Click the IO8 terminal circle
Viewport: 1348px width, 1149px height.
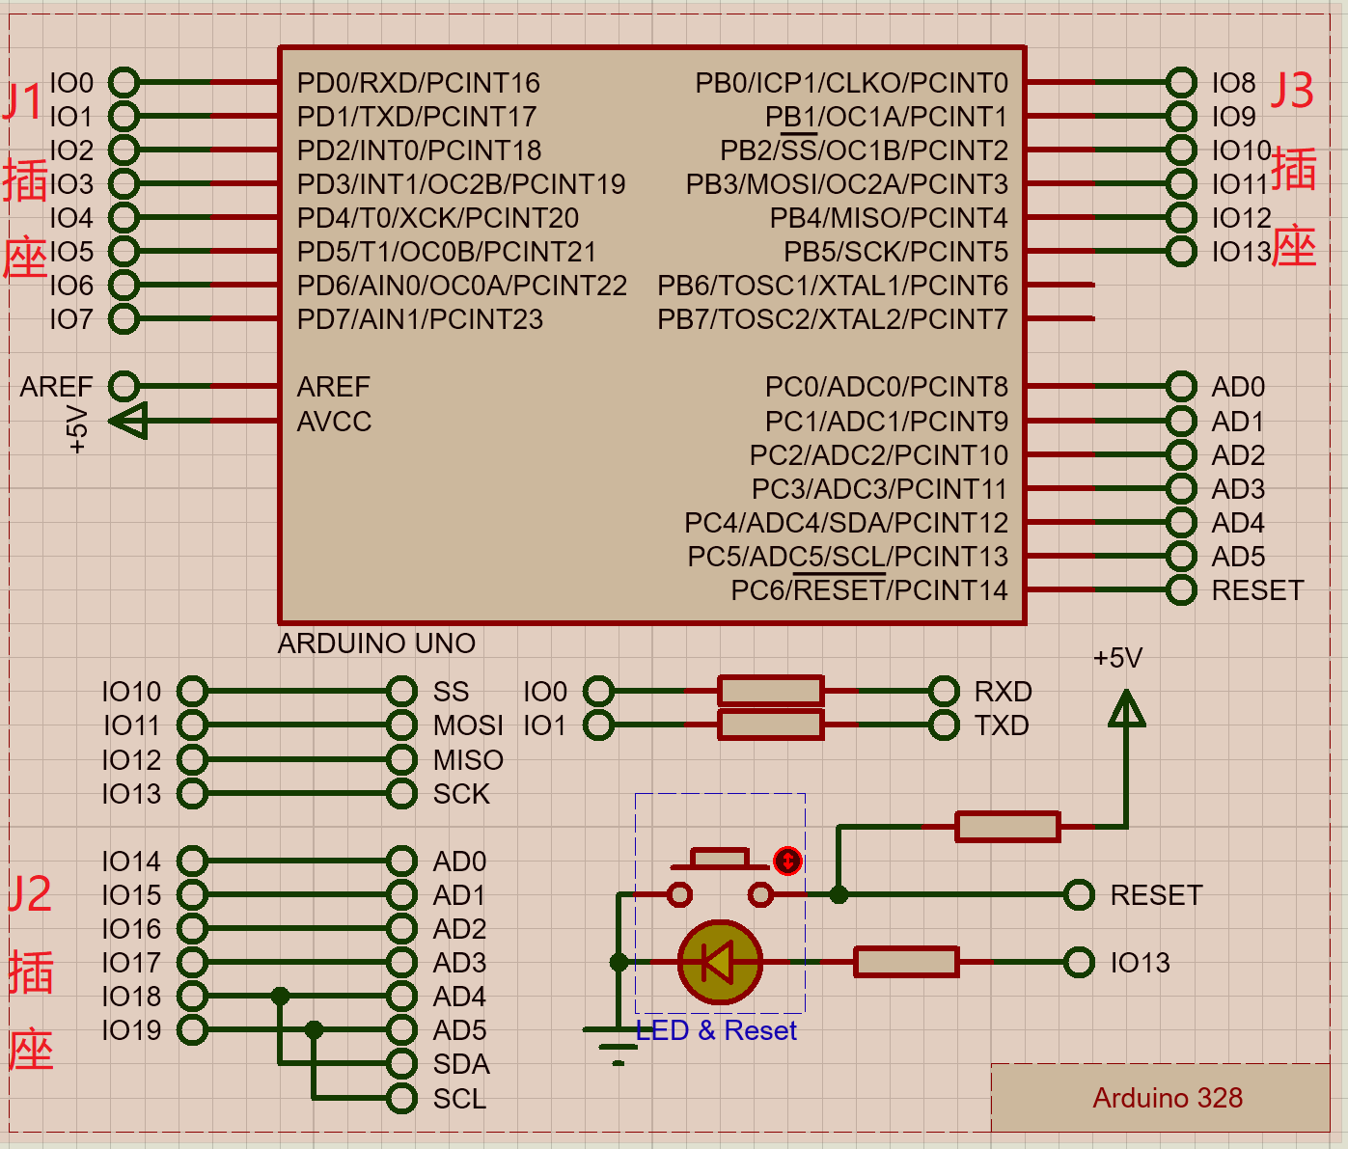[1181, 83]
